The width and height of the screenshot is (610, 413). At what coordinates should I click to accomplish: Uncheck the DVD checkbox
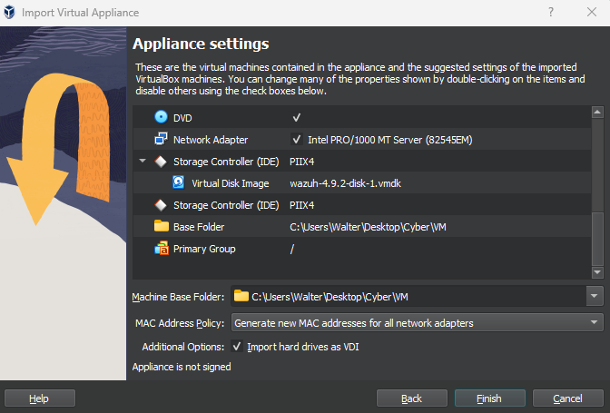click(296, 118)
